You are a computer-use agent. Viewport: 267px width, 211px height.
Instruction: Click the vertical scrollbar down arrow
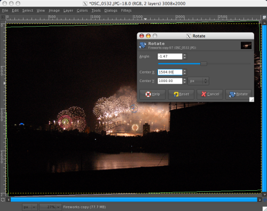pos(264,194)
